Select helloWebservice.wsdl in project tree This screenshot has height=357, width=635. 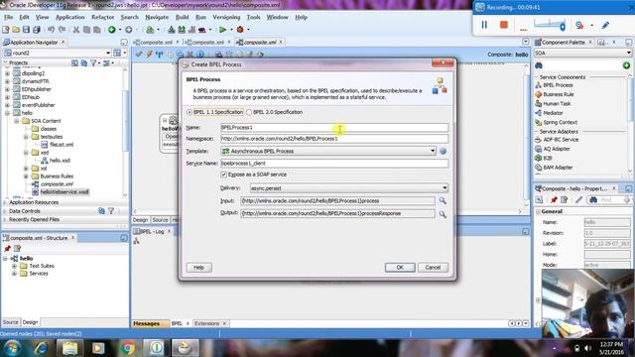(x=64, y=192)
